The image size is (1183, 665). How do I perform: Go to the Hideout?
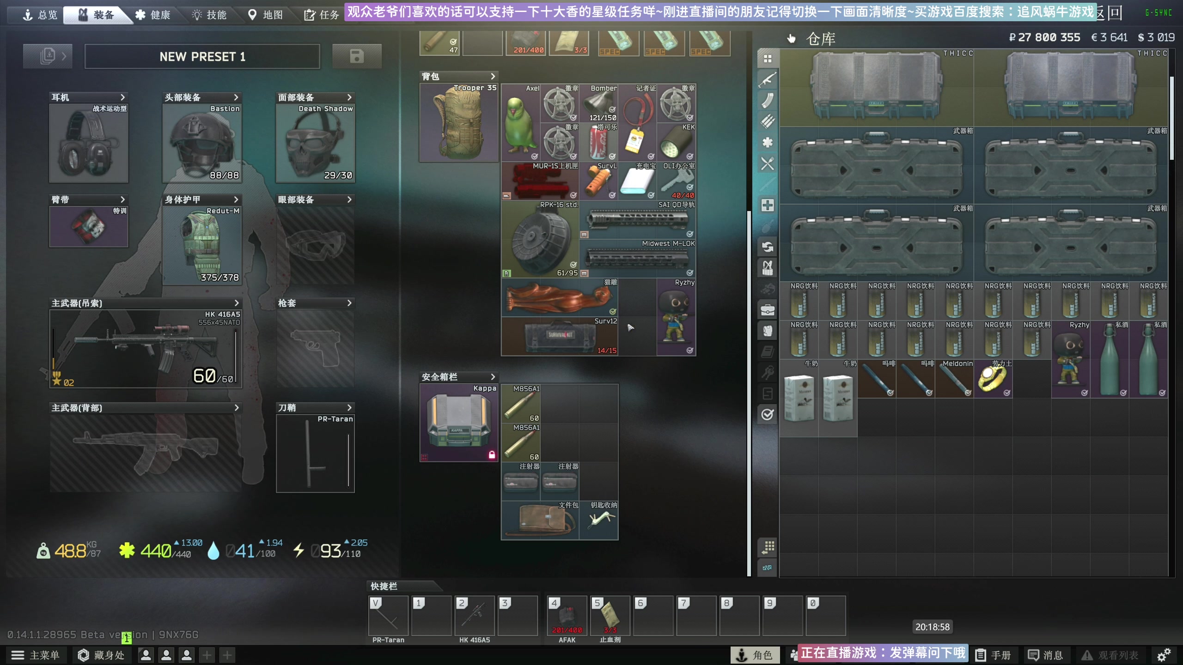pos(101,655)
